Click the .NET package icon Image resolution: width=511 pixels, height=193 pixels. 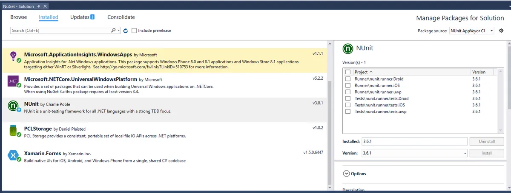[14, 81]
